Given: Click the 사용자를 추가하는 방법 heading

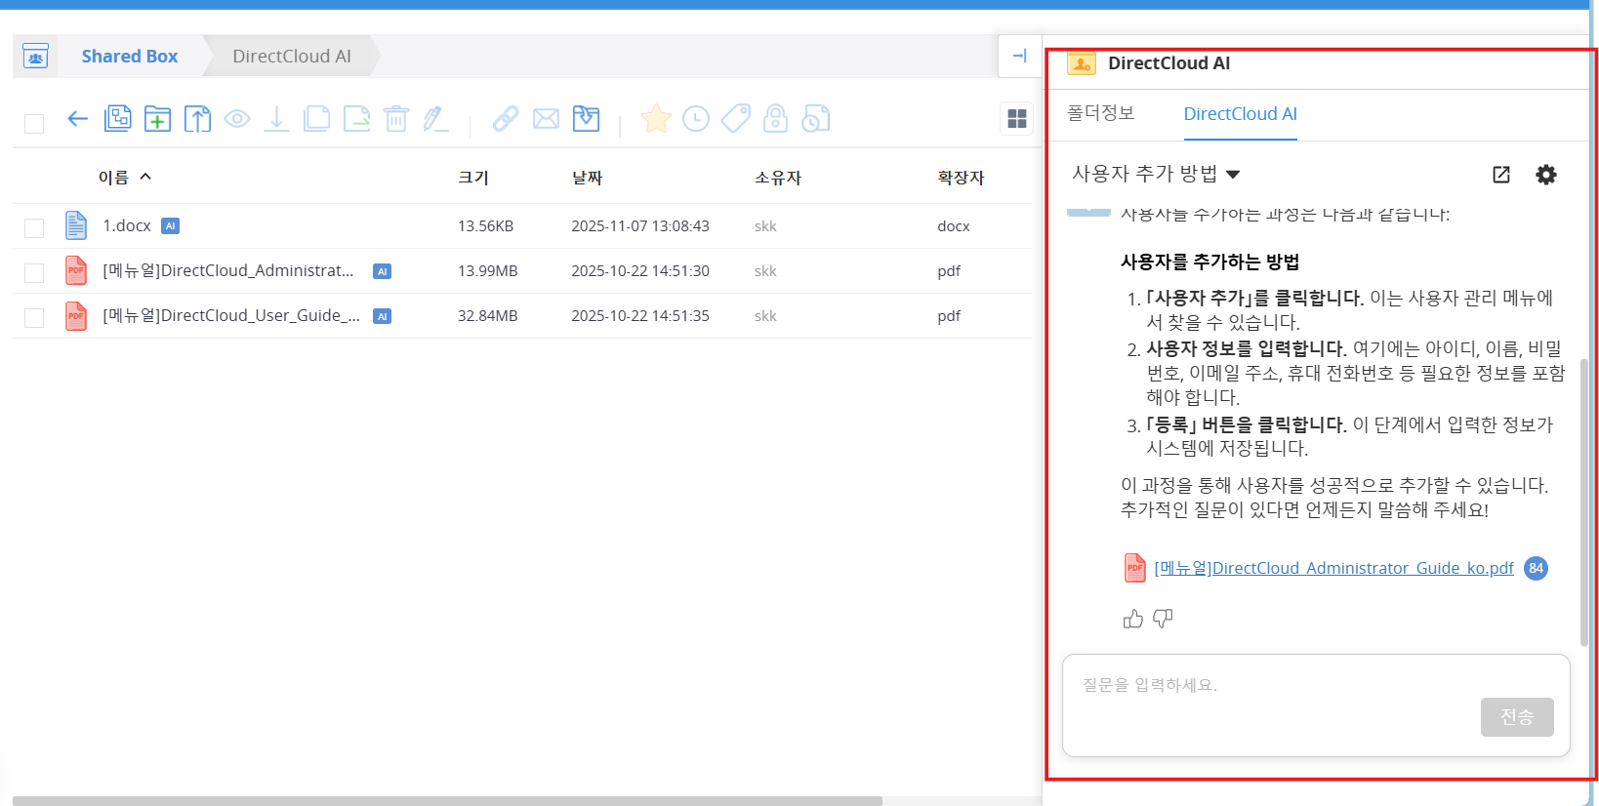Looking at the screenshot, I should tap(1210, 262).
